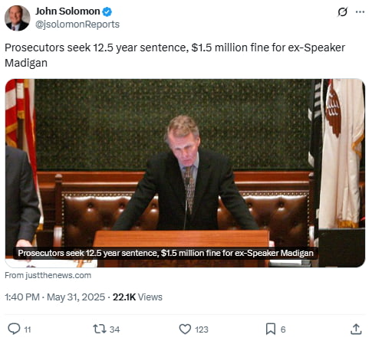
Task: Click the share upload arrow icon
Action: click(356, 329)
